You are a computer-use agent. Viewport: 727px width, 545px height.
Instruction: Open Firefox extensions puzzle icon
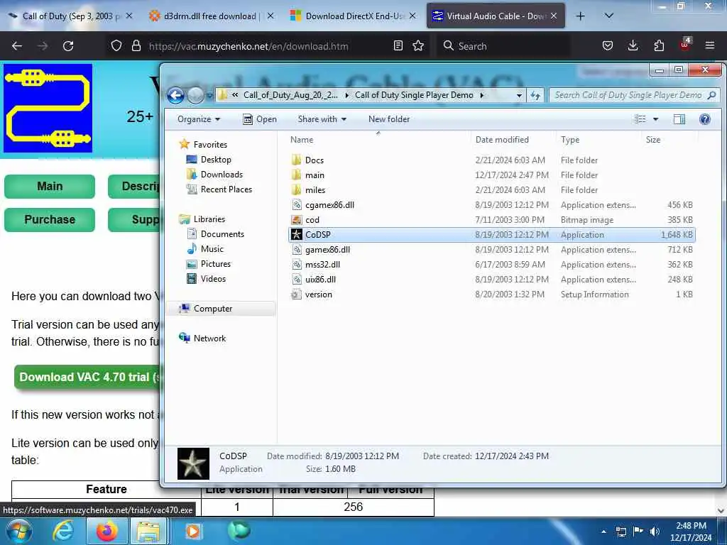659,46
